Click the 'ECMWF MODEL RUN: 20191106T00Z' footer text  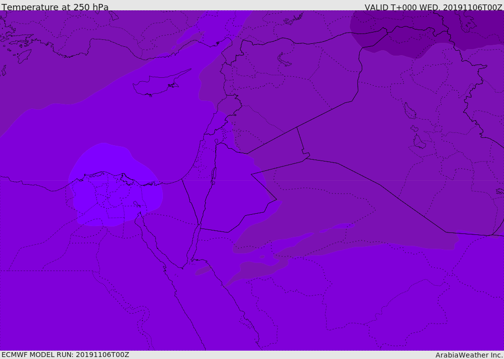click(65, 355)
